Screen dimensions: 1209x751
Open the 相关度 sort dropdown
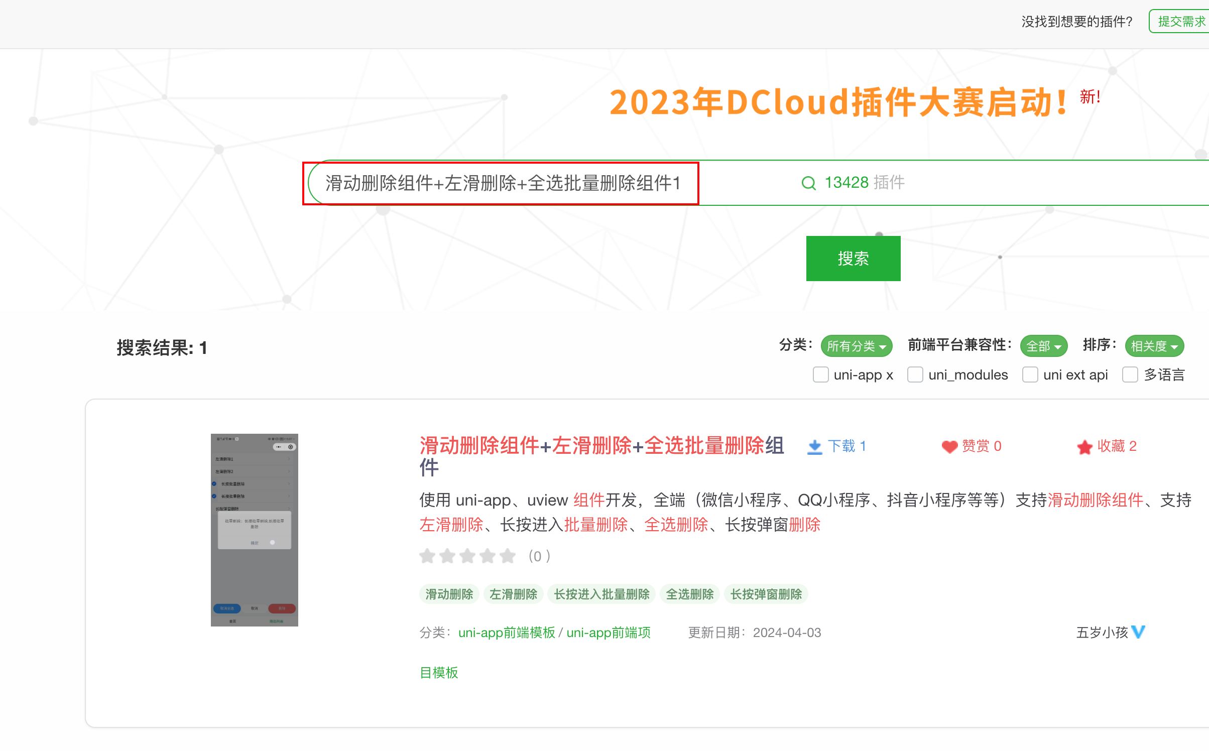[1154, 346]
